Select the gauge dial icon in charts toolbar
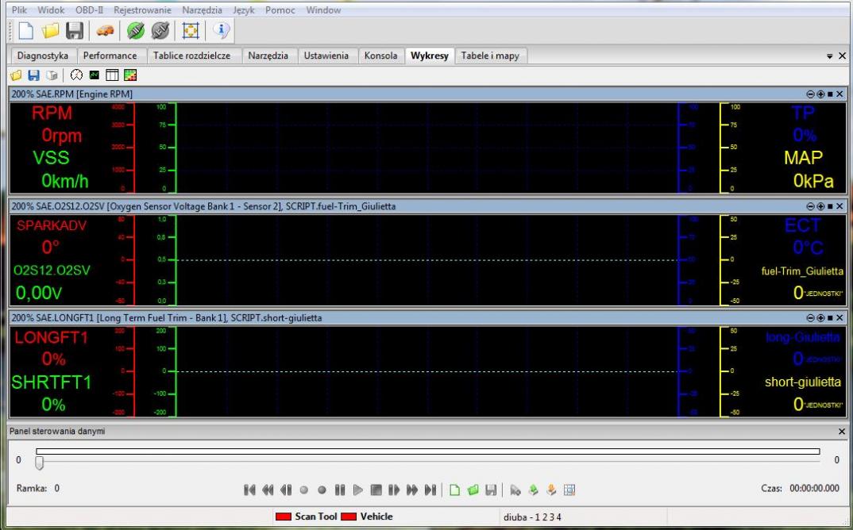This screenshot has width=853, height=530. click(x=76, y=75)
